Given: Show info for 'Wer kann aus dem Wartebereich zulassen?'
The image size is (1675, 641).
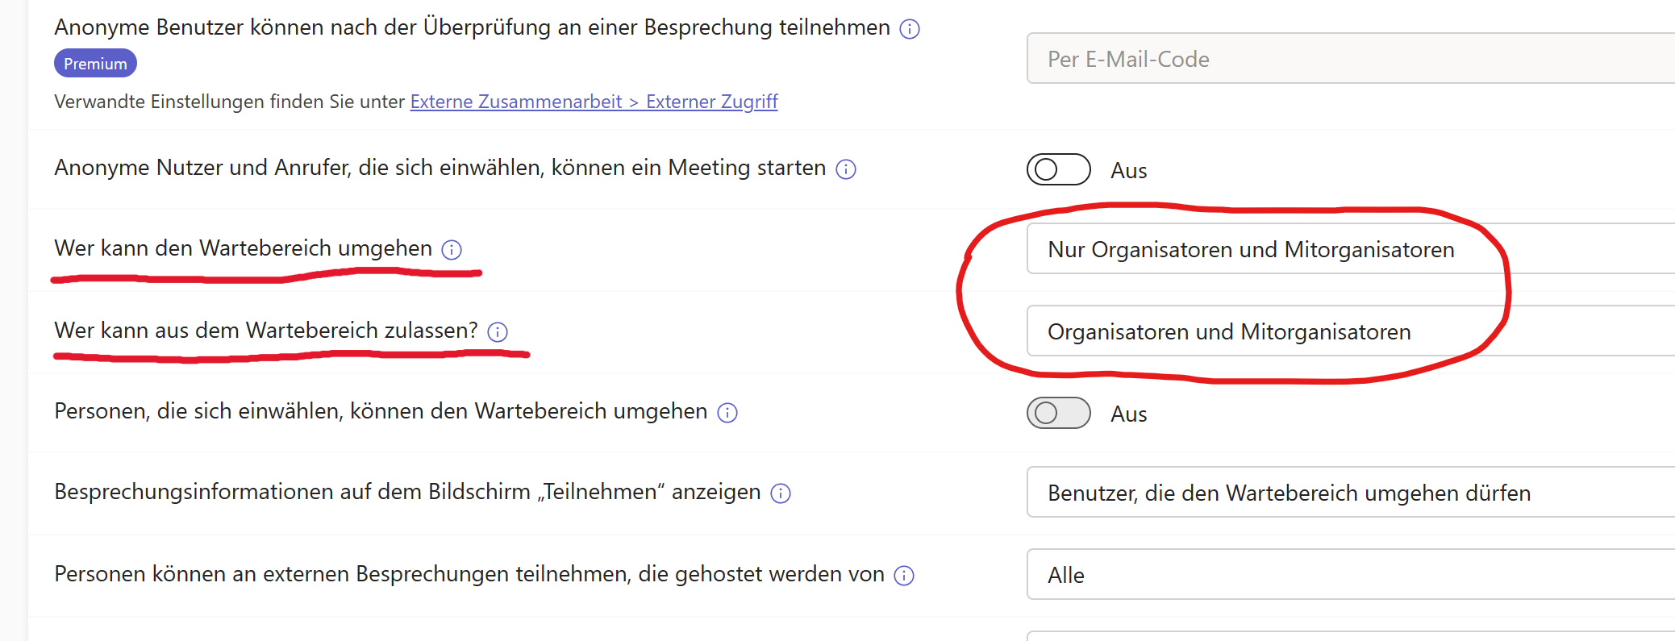Looking at the screenshot, I should tap(498, 332).
